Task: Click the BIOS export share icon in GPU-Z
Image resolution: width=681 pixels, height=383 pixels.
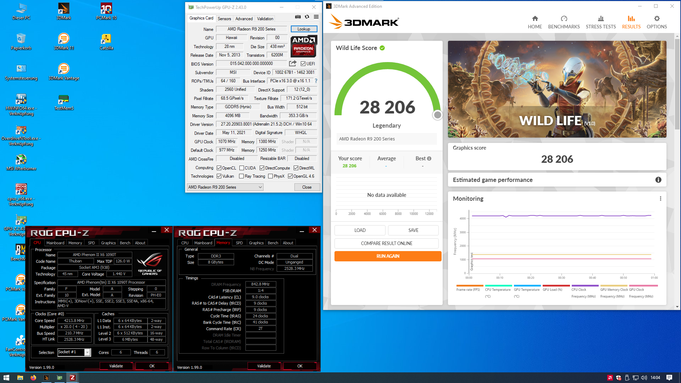Action: [293, 63]
